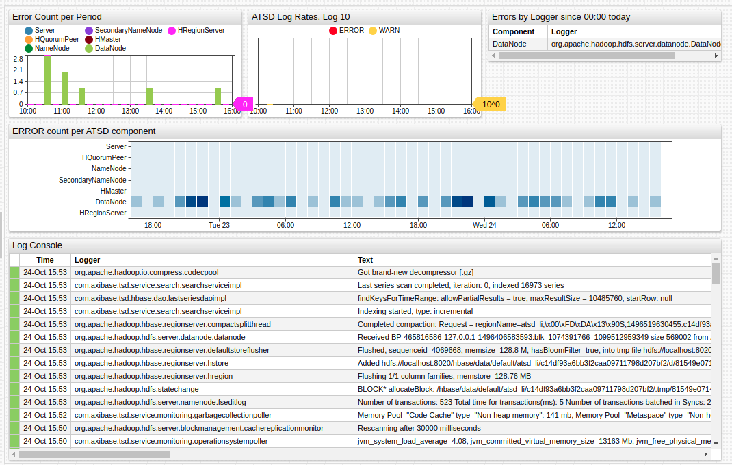Click right scroll arrow in Errors by Logger

[x=716, y=55]
